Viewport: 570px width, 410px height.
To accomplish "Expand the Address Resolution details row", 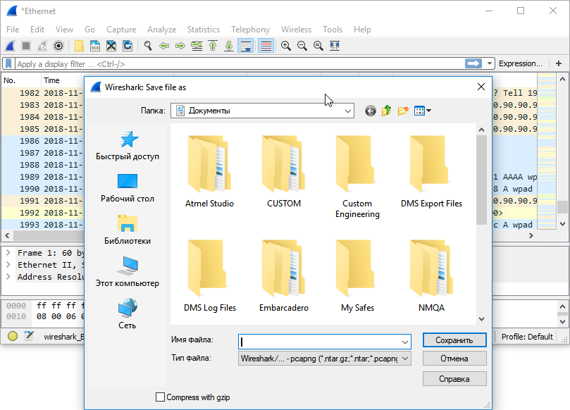I will point(8,277).
